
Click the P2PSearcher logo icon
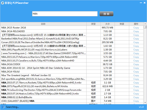click(3, 3)
